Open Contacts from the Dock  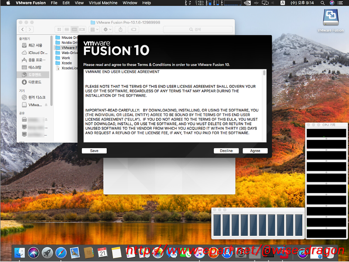click(89, 253)
